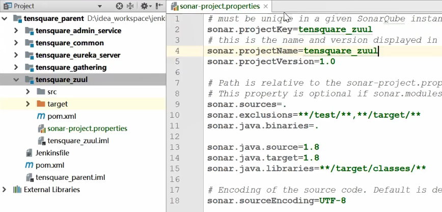
Task: Expand External Libraries node
Action: point(4,190)
